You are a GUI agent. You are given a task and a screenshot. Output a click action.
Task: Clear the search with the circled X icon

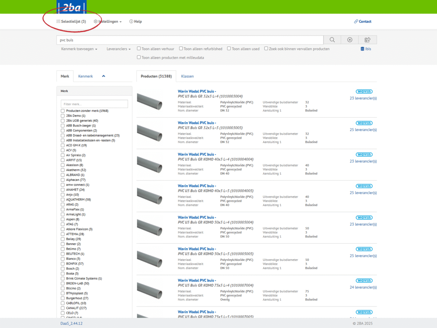click(x=350, y=40)
